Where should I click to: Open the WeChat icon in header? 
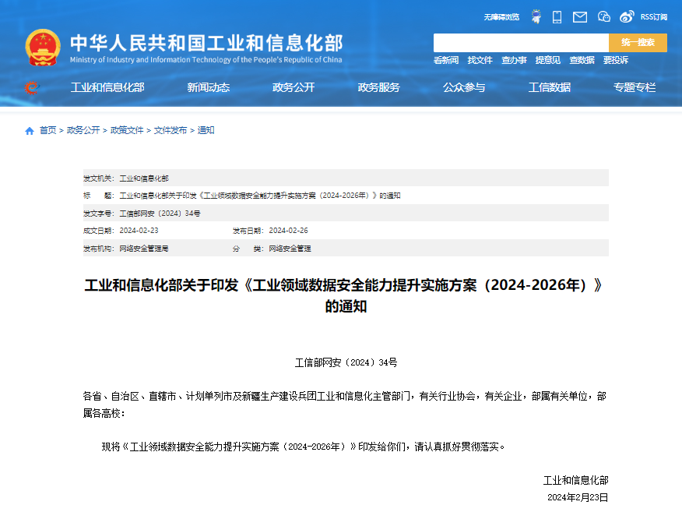(x=603, y=16)
